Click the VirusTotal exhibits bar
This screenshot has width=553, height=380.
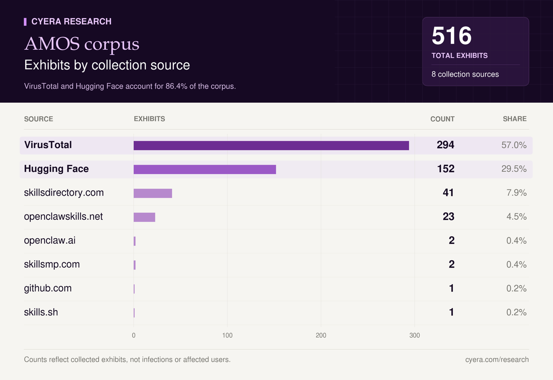(271, 145)
